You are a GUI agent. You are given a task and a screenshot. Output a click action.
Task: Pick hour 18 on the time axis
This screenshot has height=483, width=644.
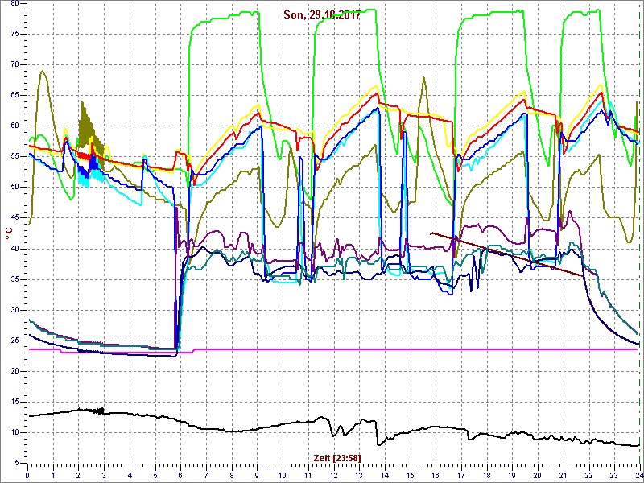[x=486, y=476]
